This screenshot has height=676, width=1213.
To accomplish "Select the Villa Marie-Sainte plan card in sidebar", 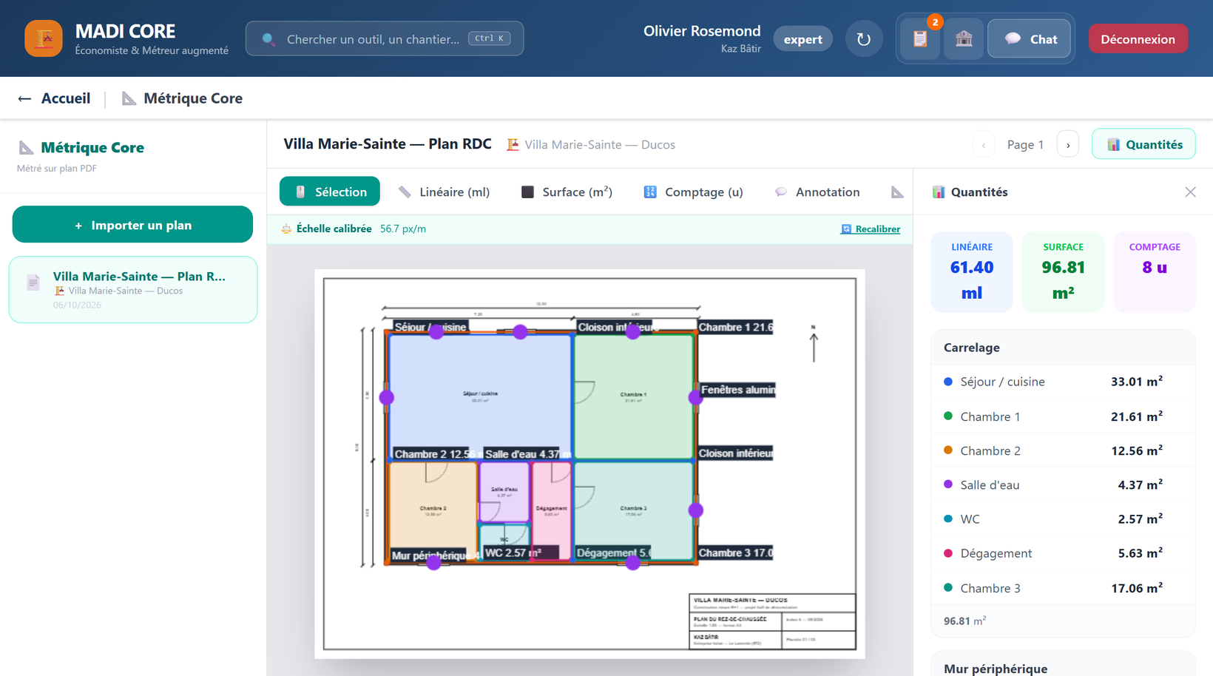I will (133, 290).
